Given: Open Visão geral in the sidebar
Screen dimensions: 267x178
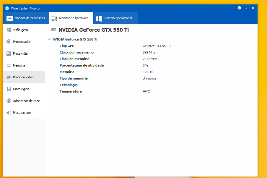Looking at the screenshot, I should click(x=24, y=30).
